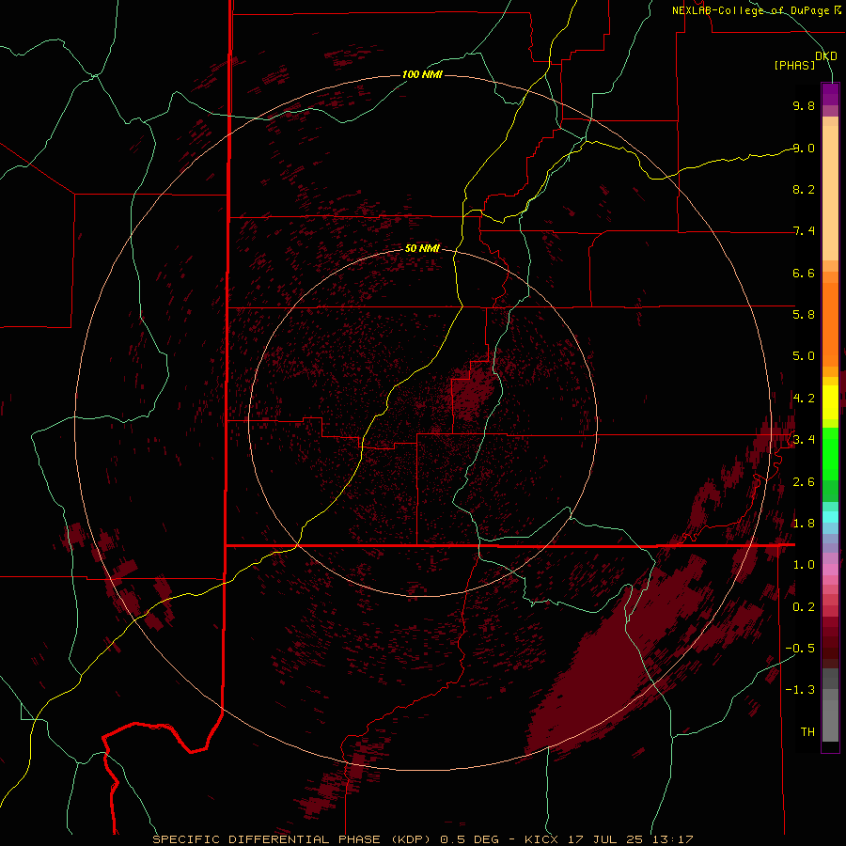Click the -1.3 value on the color scale

tap(800, 690)
